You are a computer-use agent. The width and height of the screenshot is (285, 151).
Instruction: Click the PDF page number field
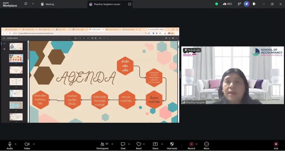coord(73,38)
